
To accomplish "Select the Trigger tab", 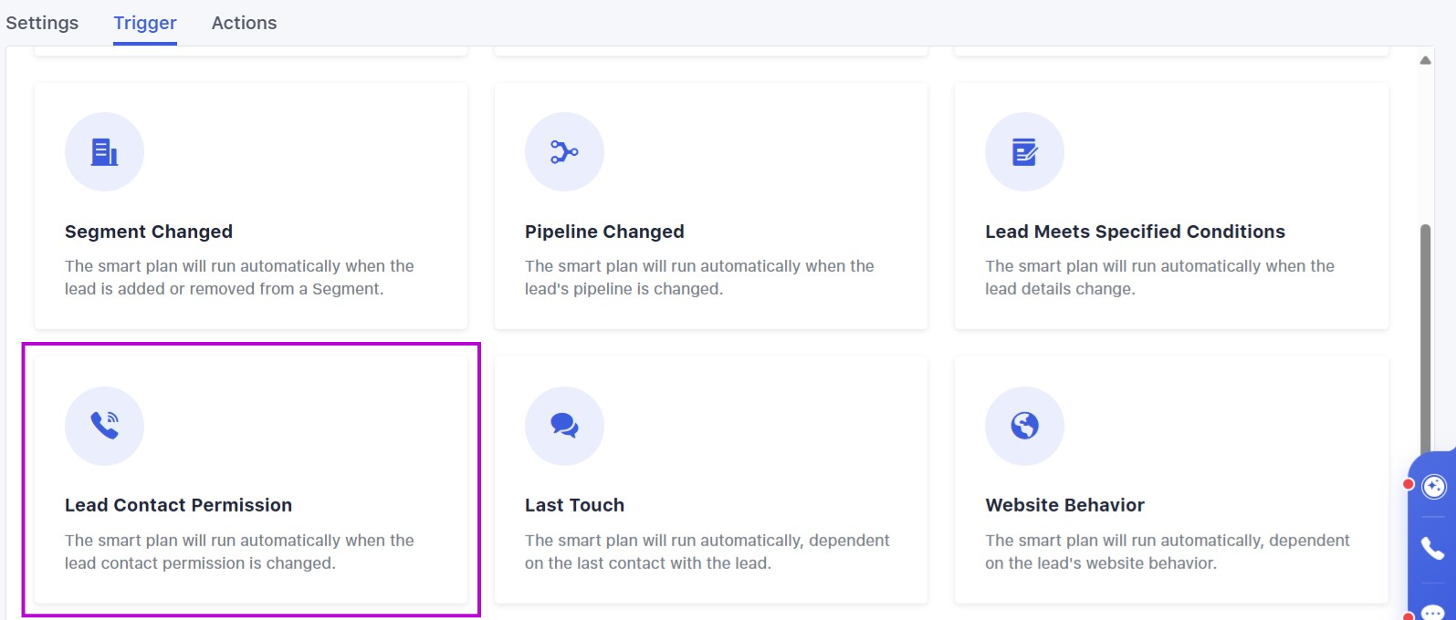I will tap(145, 23).
